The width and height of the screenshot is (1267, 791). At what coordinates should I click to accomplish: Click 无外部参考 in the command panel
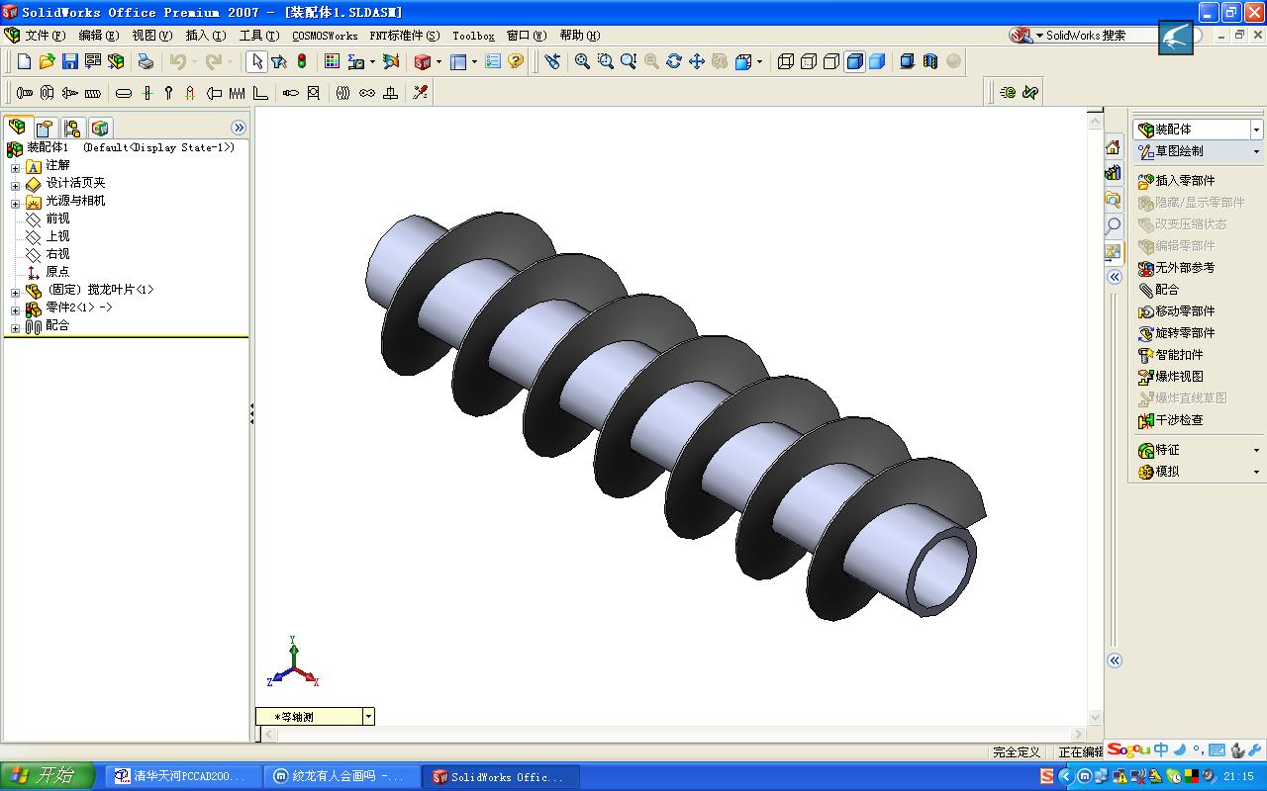pyautogui.click(x=1177, y=268)
